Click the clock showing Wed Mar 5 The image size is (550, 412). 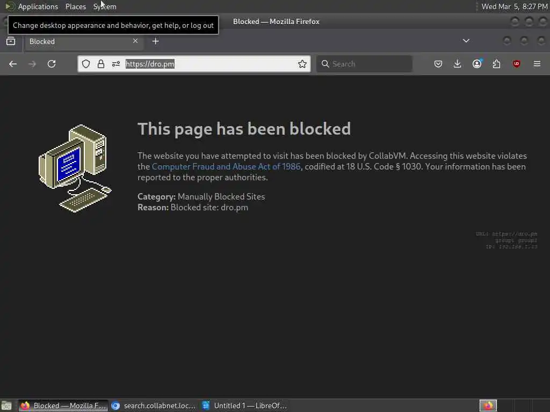click(514, 6)
